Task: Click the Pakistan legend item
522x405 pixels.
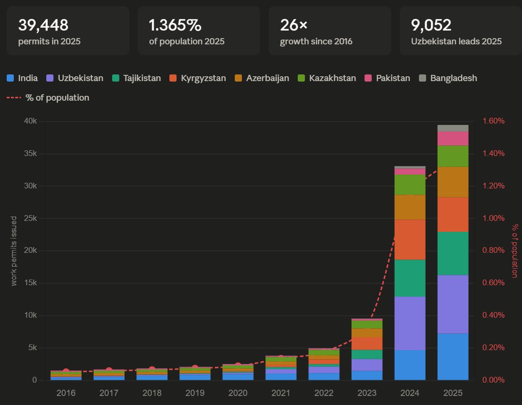Action: 387,78
